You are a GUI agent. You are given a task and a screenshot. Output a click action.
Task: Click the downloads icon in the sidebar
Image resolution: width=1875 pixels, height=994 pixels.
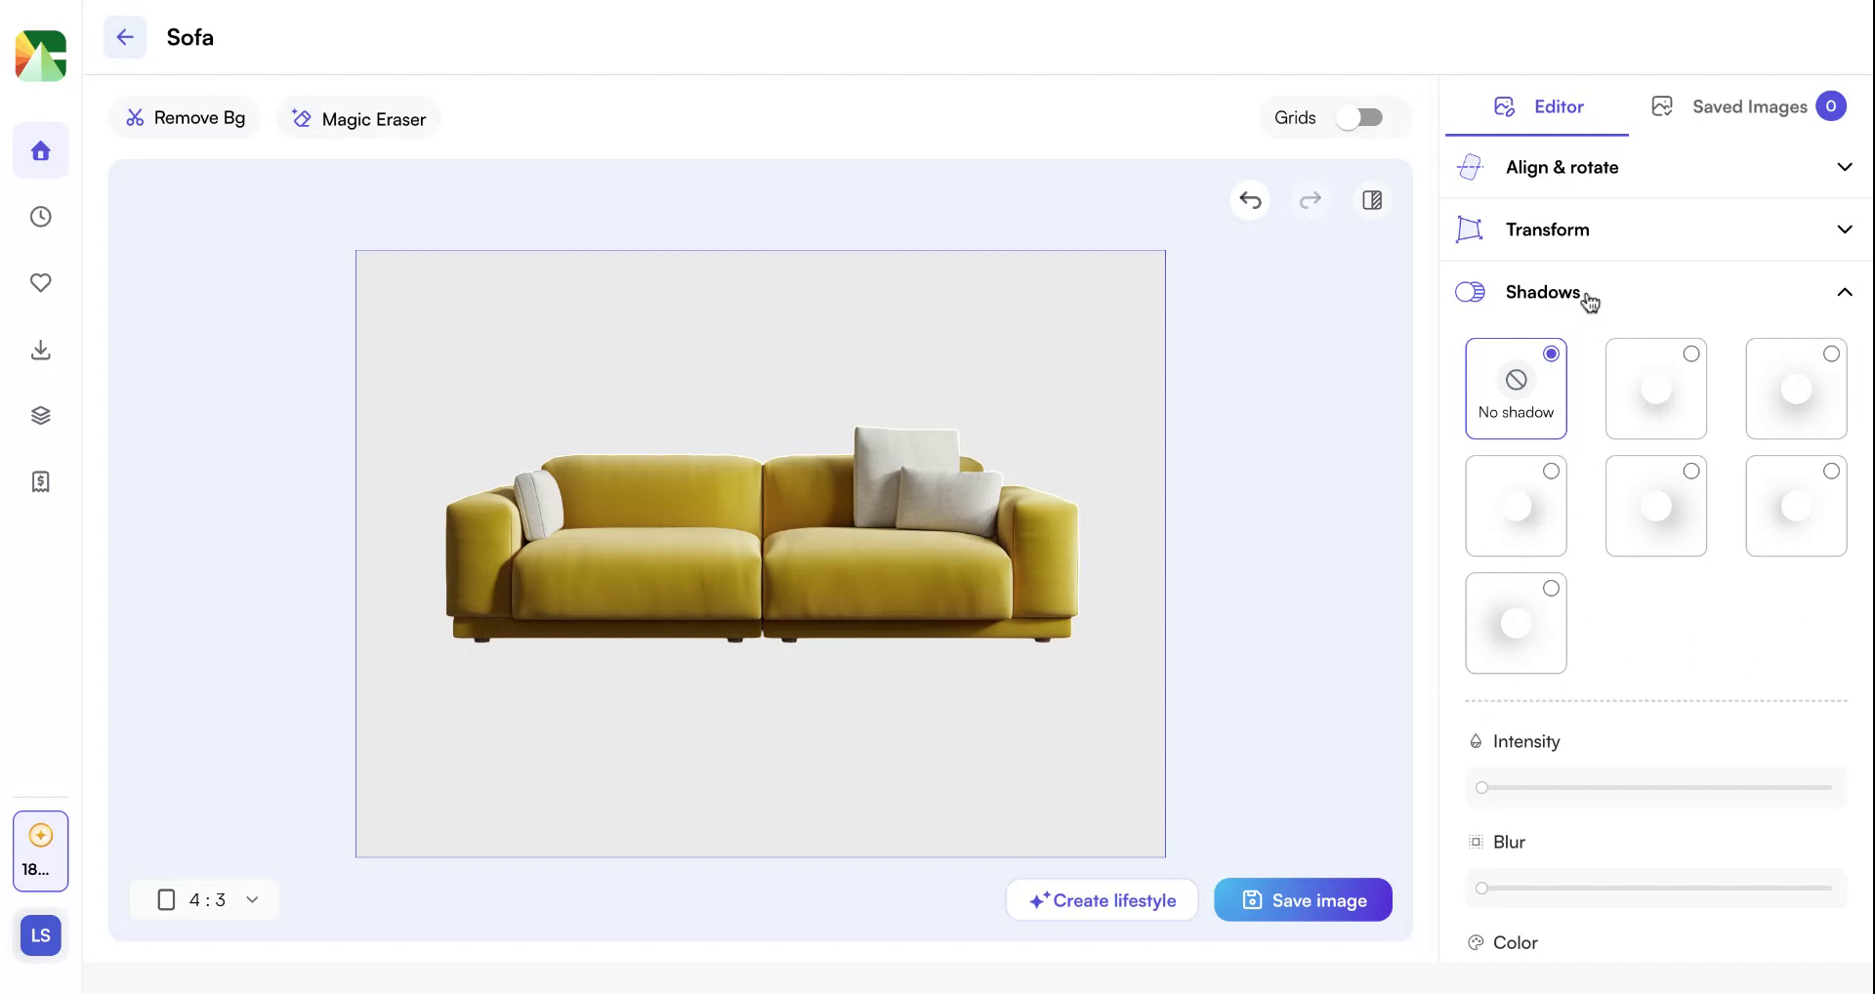(40, 350)
